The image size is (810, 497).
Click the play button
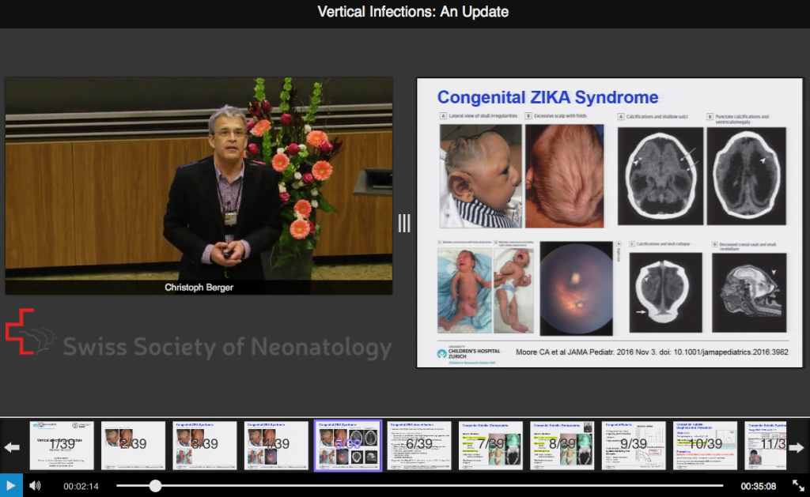point(11,486)
